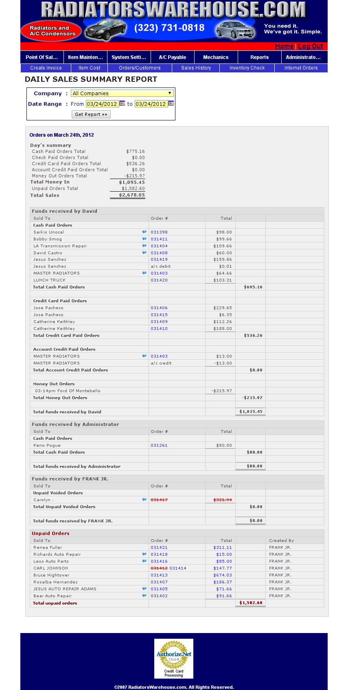
Task: Open CARL JOHNSON order 031414
Action: point(178,568)
